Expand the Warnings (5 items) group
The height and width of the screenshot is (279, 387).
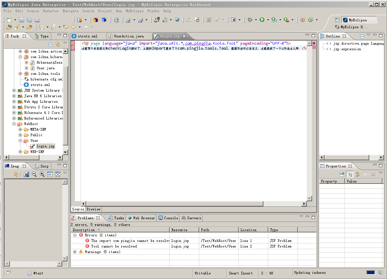(x=75, y=252)
